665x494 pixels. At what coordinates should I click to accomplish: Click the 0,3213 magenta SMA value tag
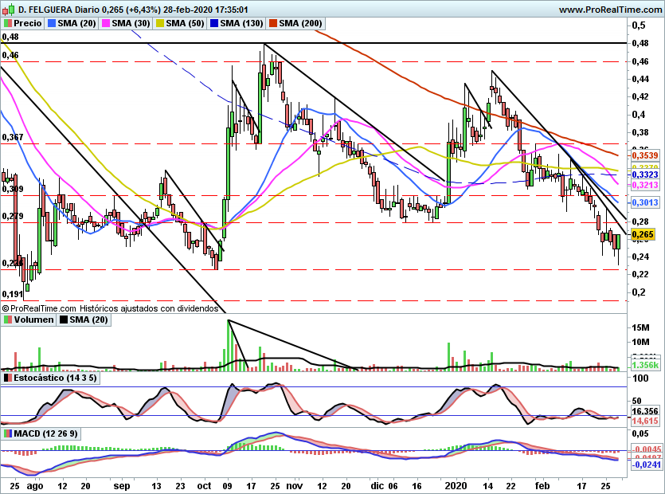tap(644, 185)
